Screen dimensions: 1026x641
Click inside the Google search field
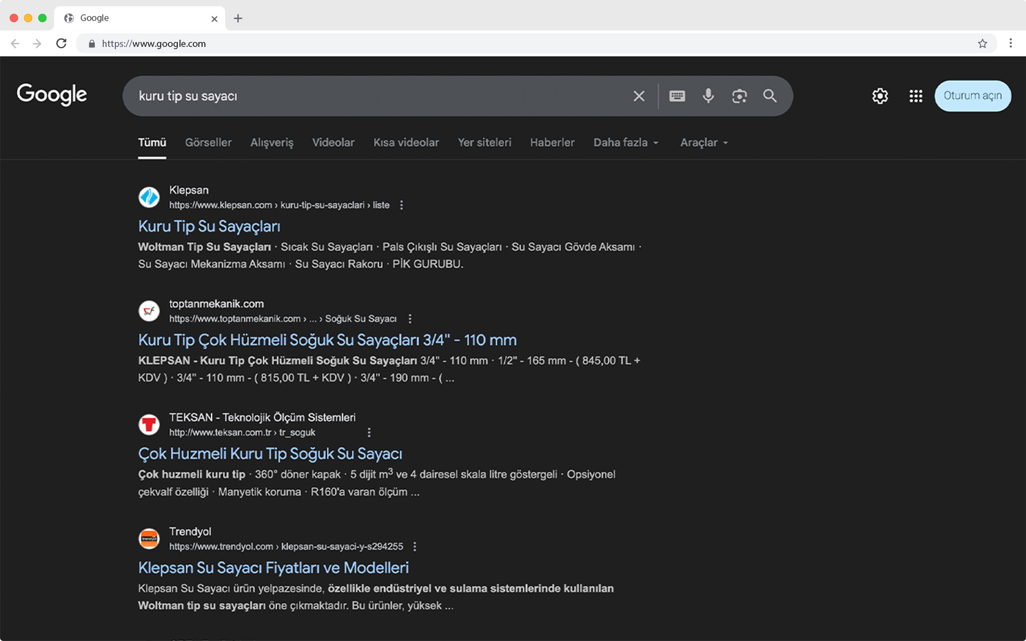376,96
